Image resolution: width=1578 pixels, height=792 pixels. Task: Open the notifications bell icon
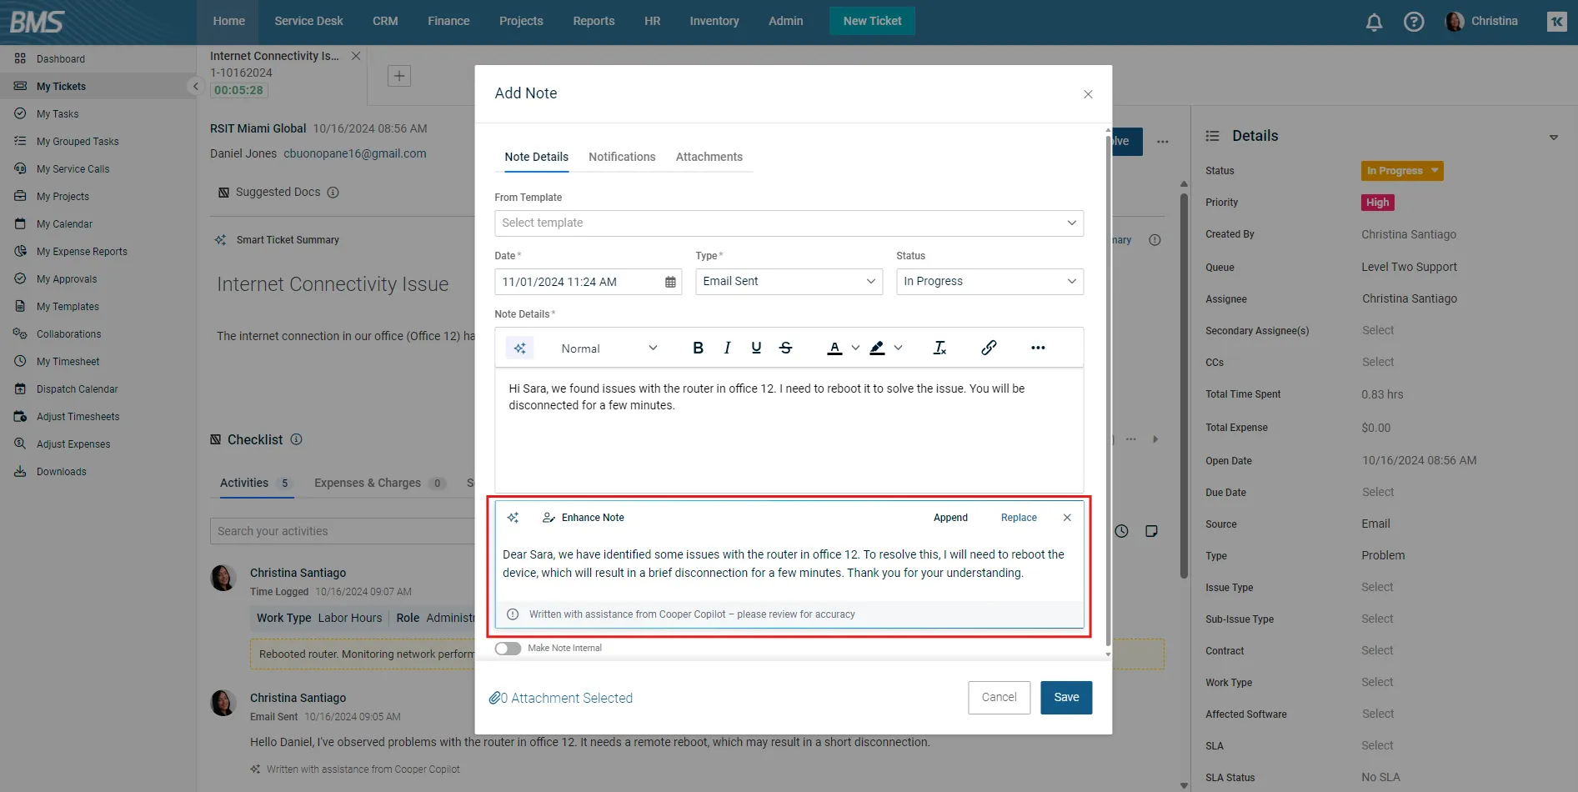pyautogui.click(x=1374, y=22)
